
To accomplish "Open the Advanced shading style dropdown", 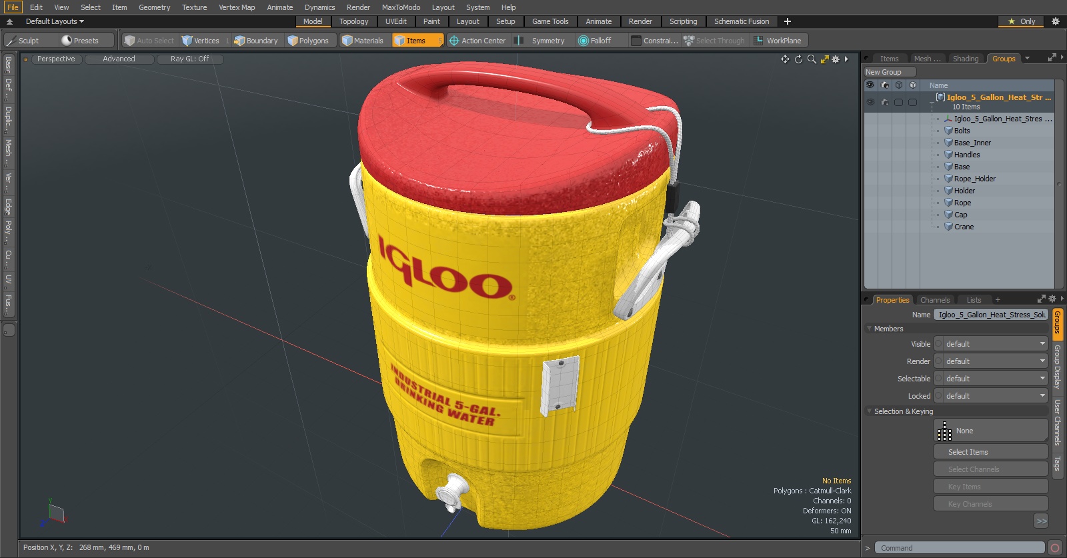I will 119,59.
